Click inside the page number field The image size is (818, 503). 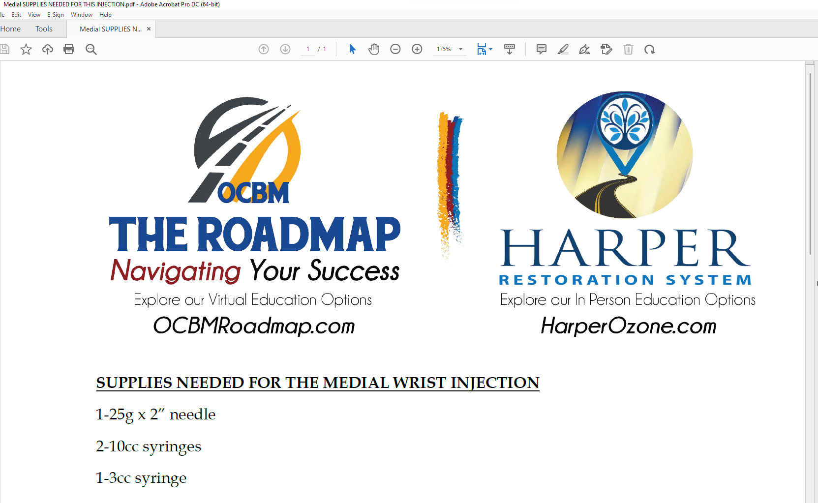(x=307, y=49)
